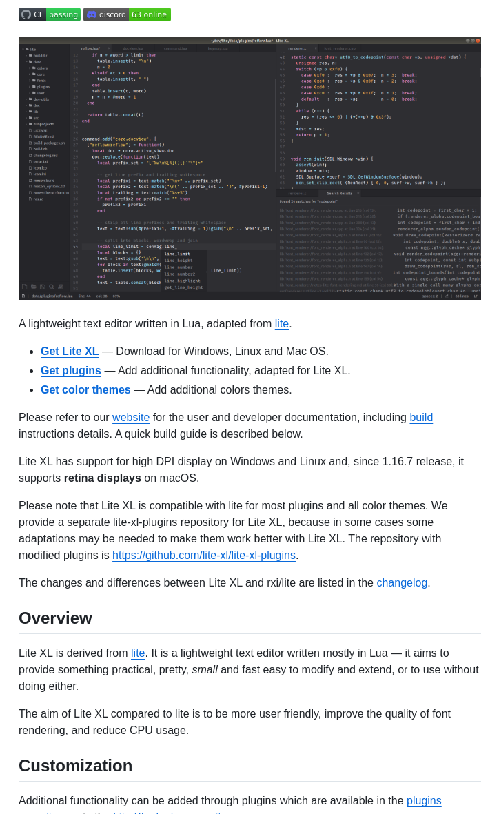499x814 pixels.
Task: Visit the lite-xl-plugins GitHub URL
Action: point(204,556)
